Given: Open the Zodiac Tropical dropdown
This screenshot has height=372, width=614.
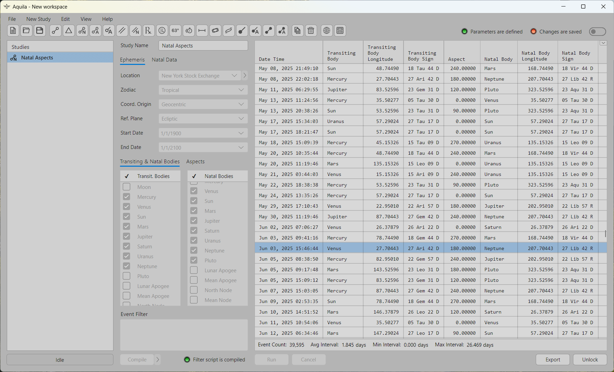Looking at the screenshot, I should click(203, 90).
